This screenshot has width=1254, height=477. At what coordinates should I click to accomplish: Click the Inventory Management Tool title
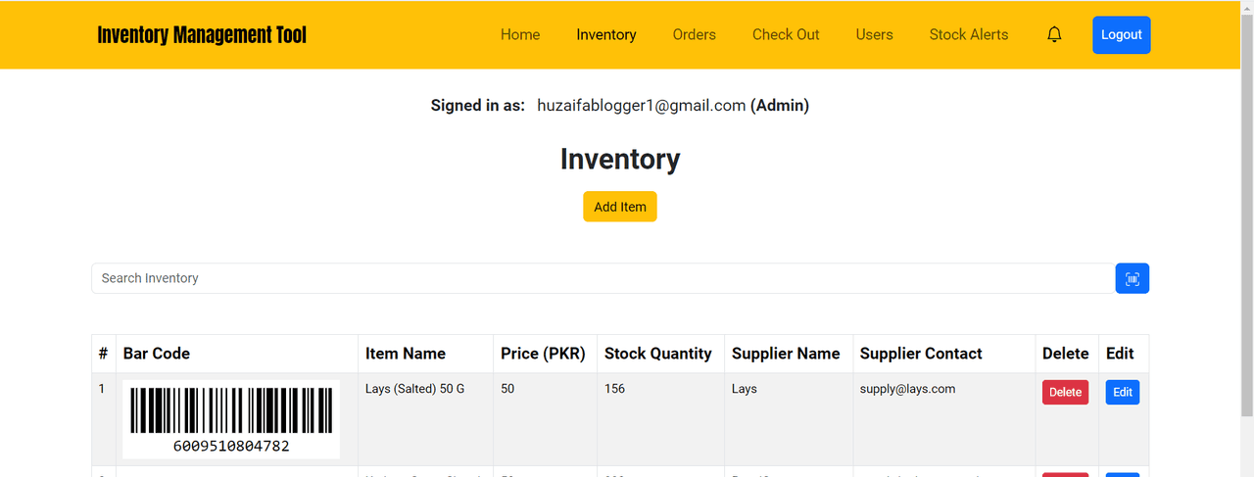202,35
